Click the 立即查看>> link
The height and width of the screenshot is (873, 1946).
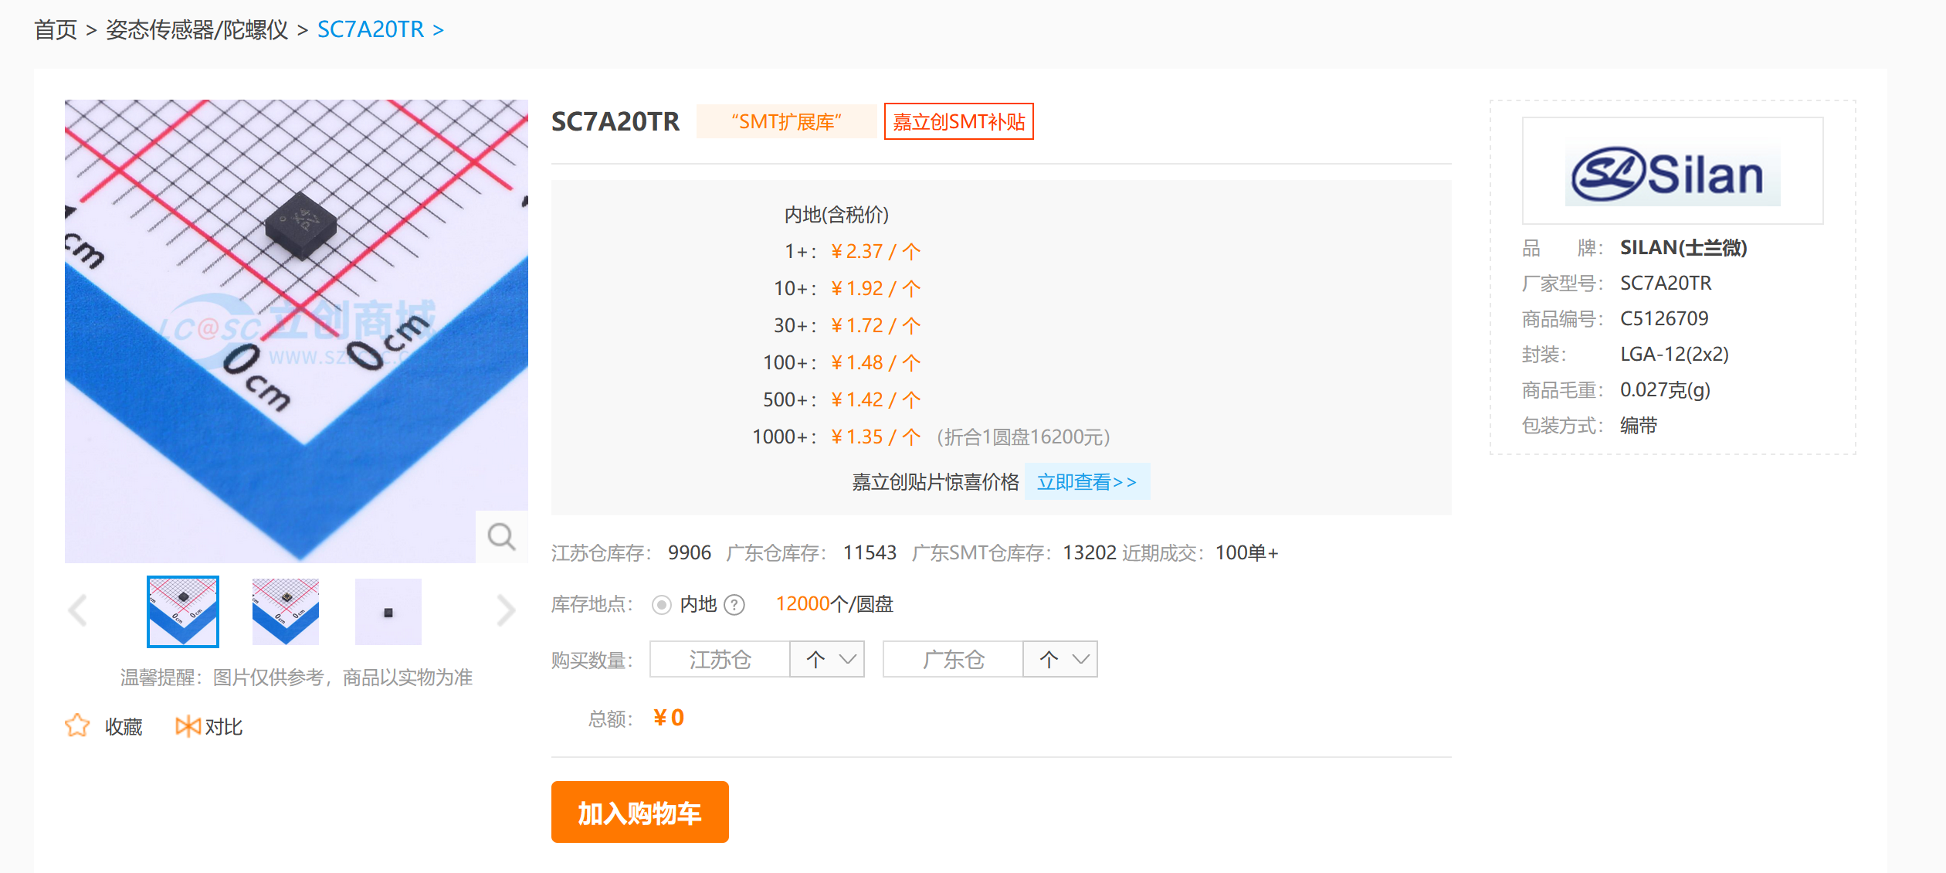(x=1086, y=482)
